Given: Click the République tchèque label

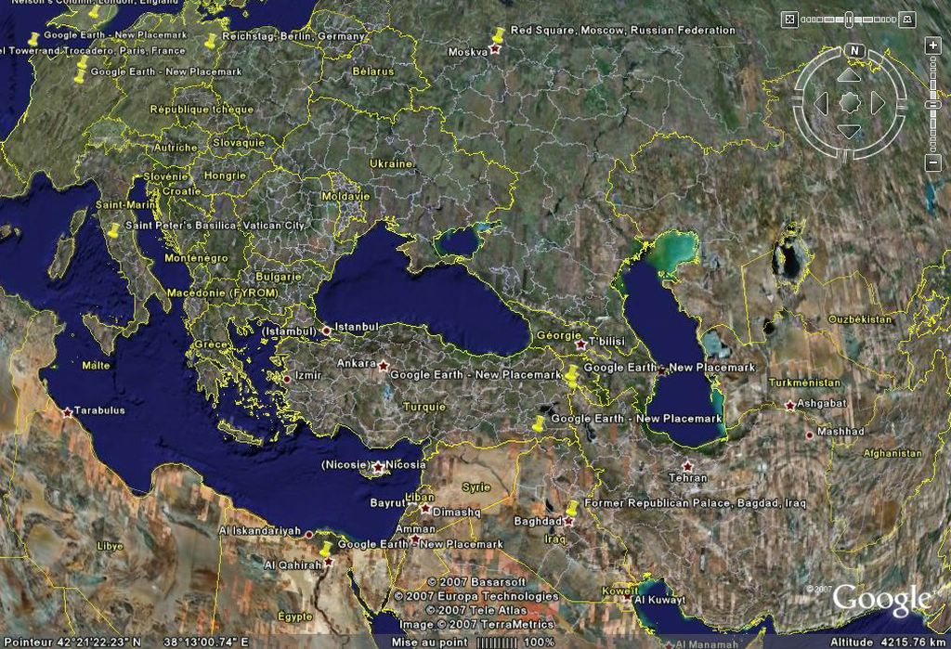Looking at the screenshot, I should tap(202, 110).
